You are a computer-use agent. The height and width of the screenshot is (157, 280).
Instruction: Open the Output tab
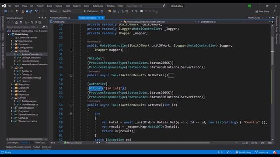pos(37,147)
